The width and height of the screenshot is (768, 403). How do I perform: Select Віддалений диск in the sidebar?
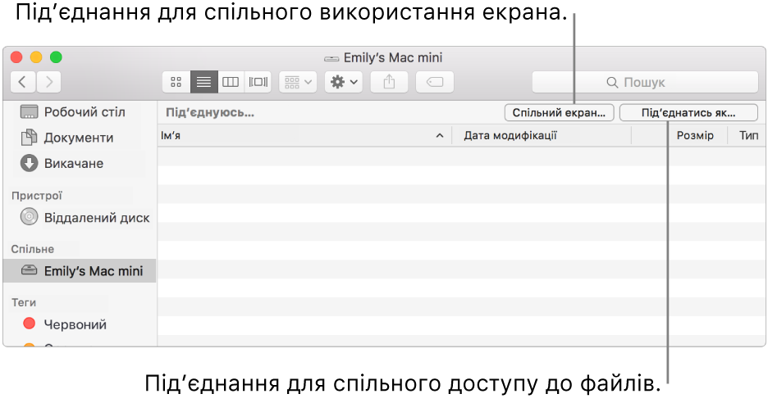pos(80,218)
